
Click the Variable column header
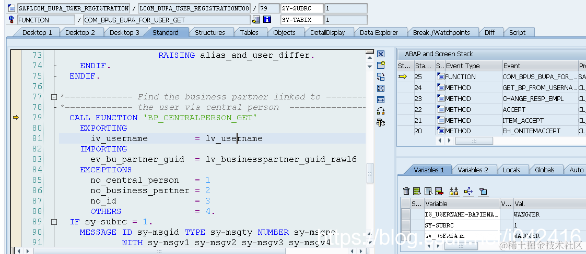[x=462, y=204]
